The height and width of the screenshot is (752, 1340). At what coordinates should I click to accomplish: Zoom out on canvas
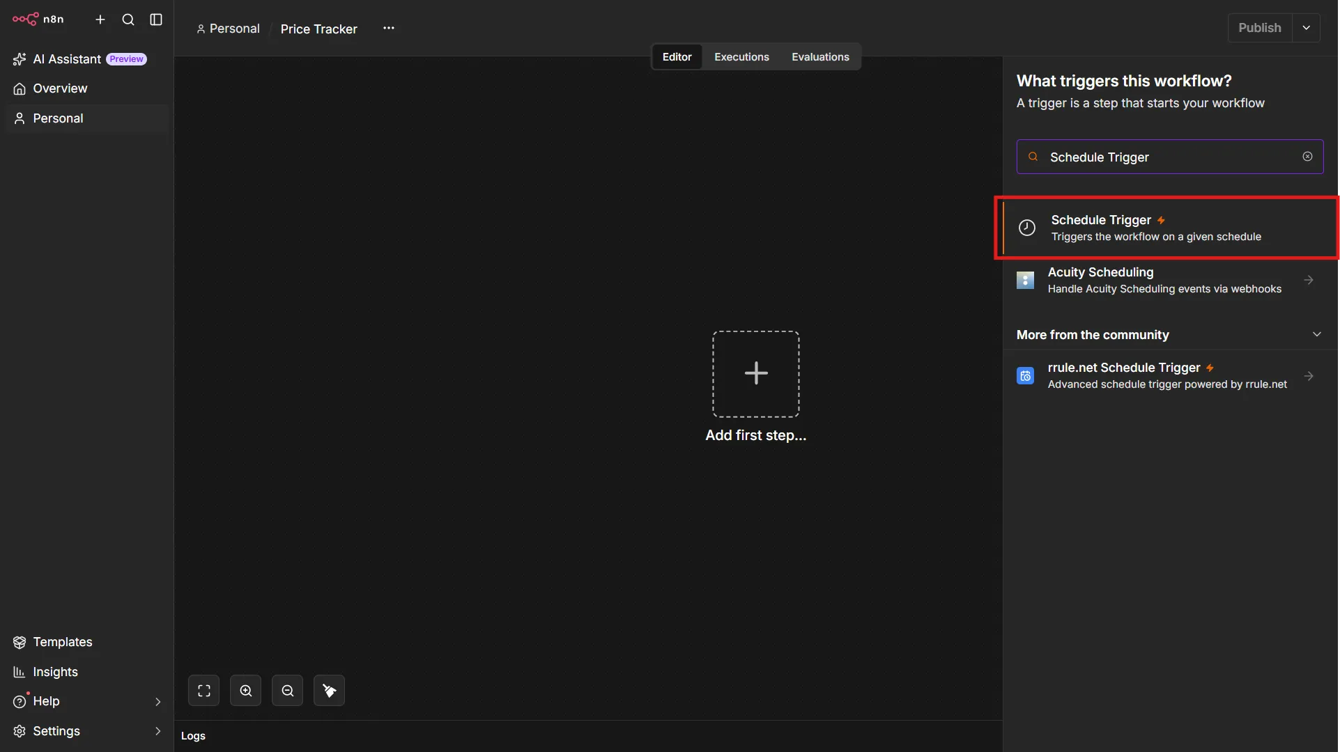287,691
